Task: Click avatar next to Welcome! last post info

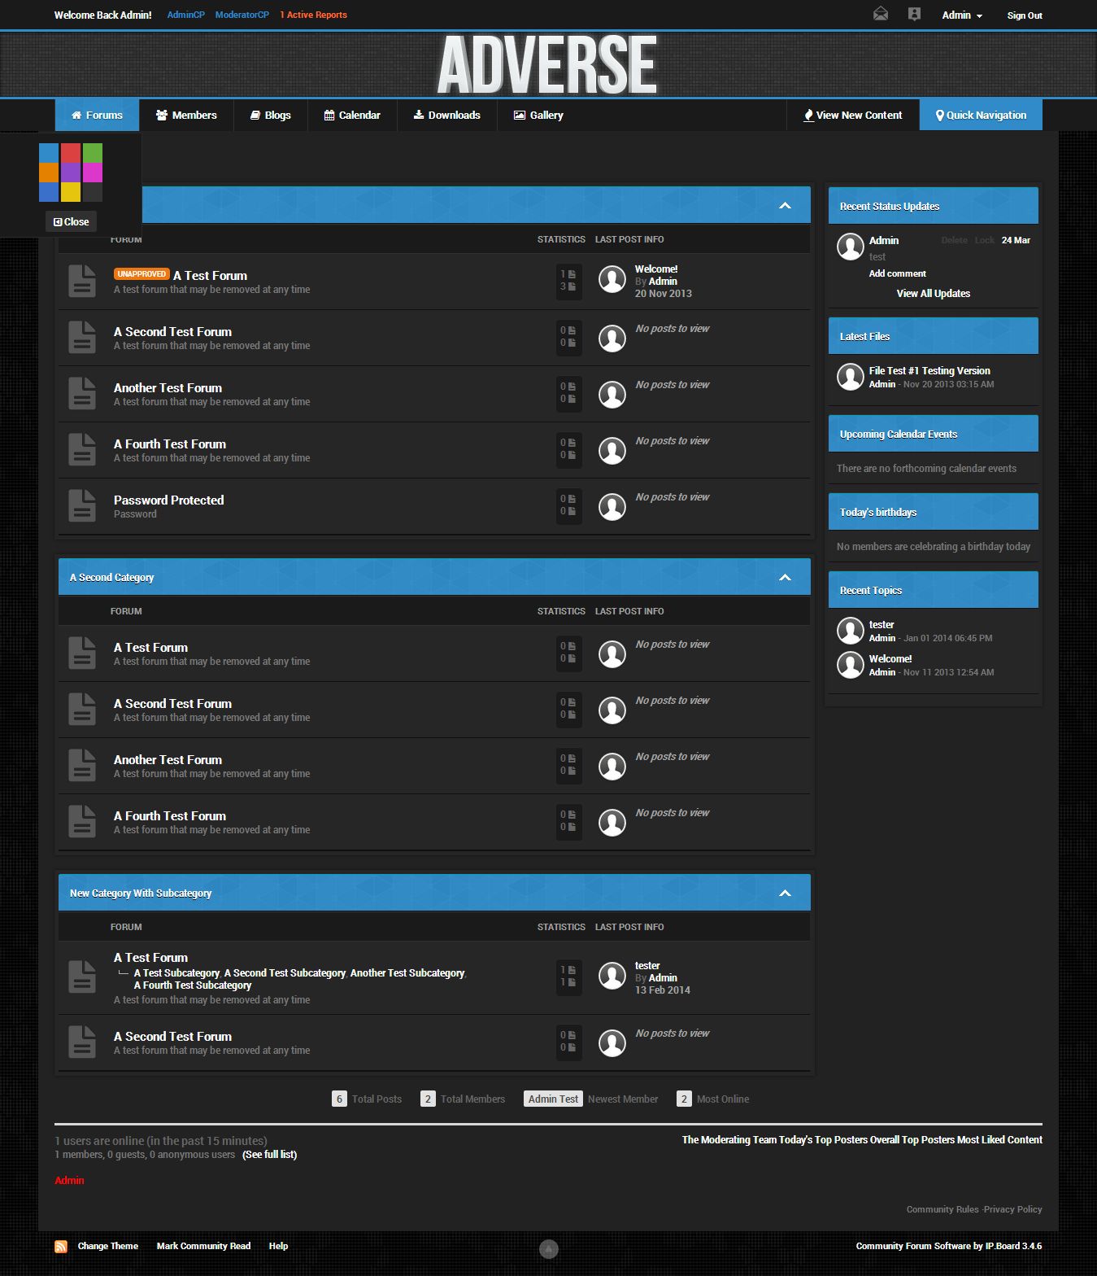Action: point(612,279)
